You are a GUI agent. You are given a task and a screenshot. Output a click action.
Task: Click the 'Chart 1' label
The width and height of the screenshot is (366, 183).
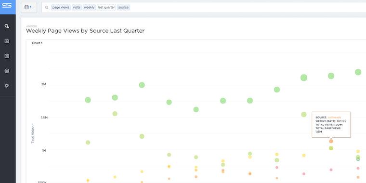37,43
